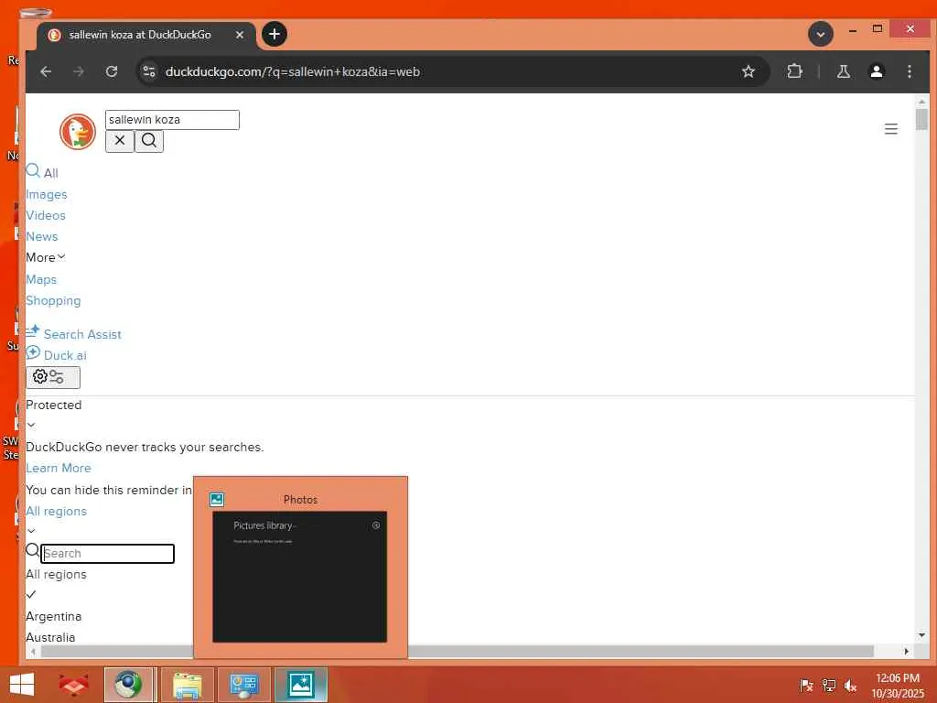
Task: Click the region Search input field
Action: (108, 554)
